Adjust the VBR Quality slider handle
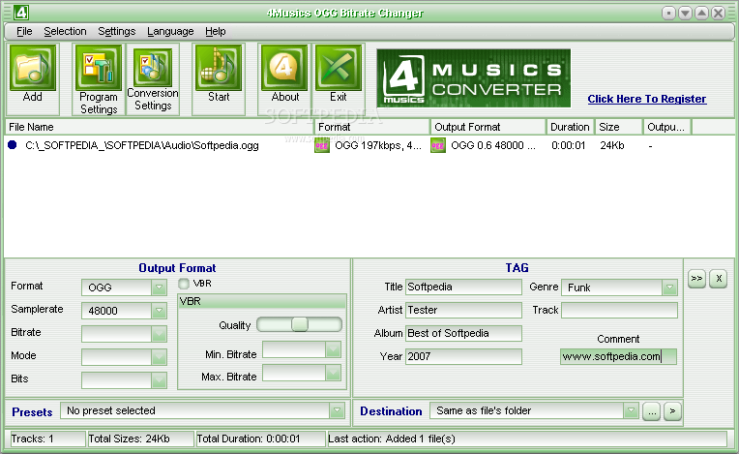Viewport: 739px width, 454px height. [x=299, y=324]
